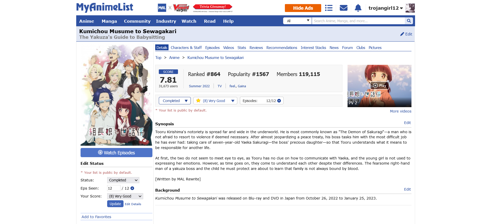Click the user profile avatar
The image size is (491, 224).
coord(410,8)
